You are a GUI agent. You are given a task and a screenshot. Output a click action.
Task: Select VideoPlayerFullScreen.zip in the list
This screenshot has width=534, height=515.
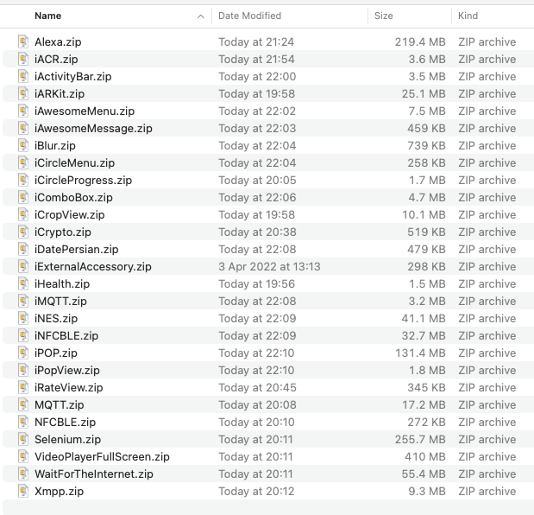pyautogui.click(x=102, y=456)
